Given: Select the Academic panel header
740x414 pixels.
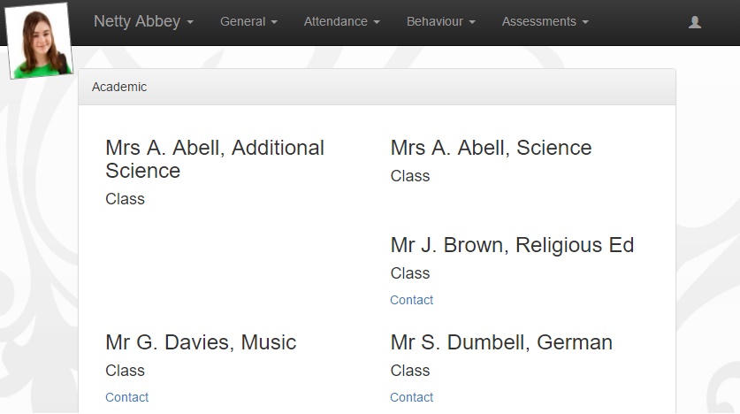Looking at the screenshot, I should pos(378,87).
